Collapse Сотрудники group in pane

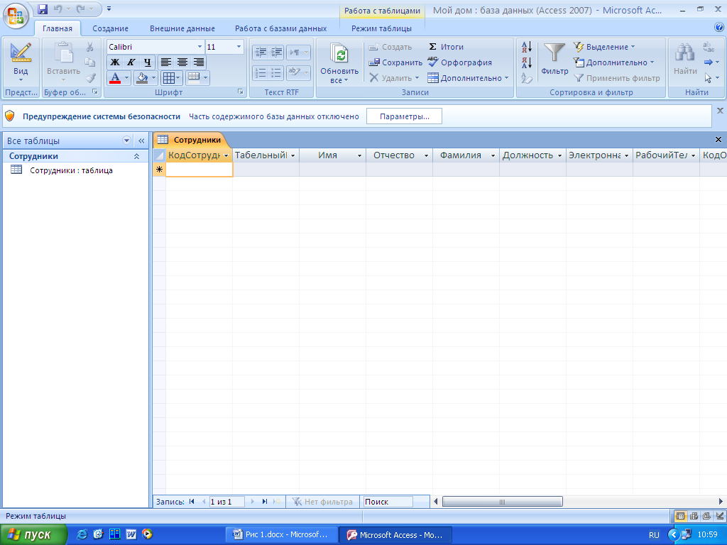[137, 156]
